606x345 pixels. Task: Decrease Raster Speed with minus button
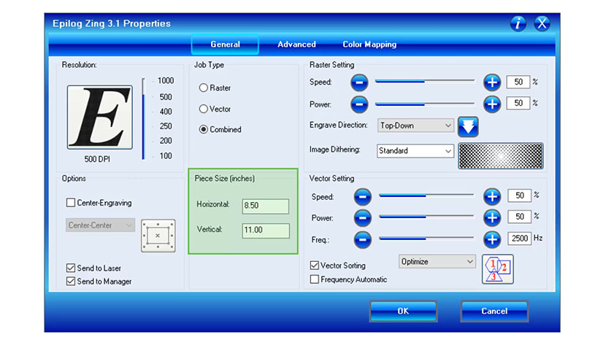358,82
